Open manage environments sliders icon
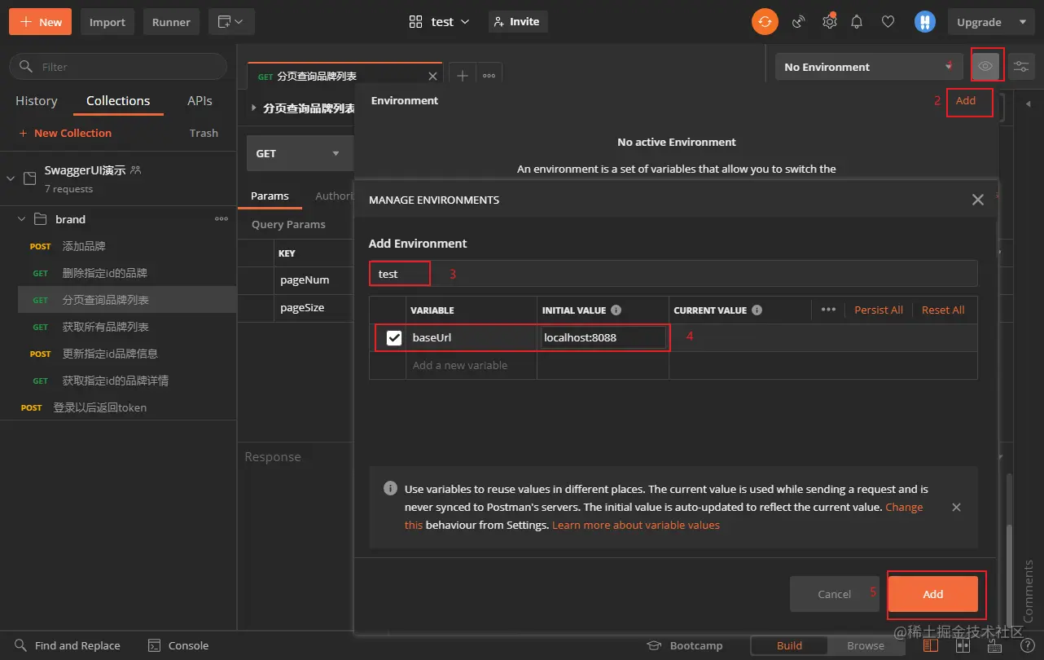Image resolution: width=1044 pixels, height=660 pixels. [1020, 66]
